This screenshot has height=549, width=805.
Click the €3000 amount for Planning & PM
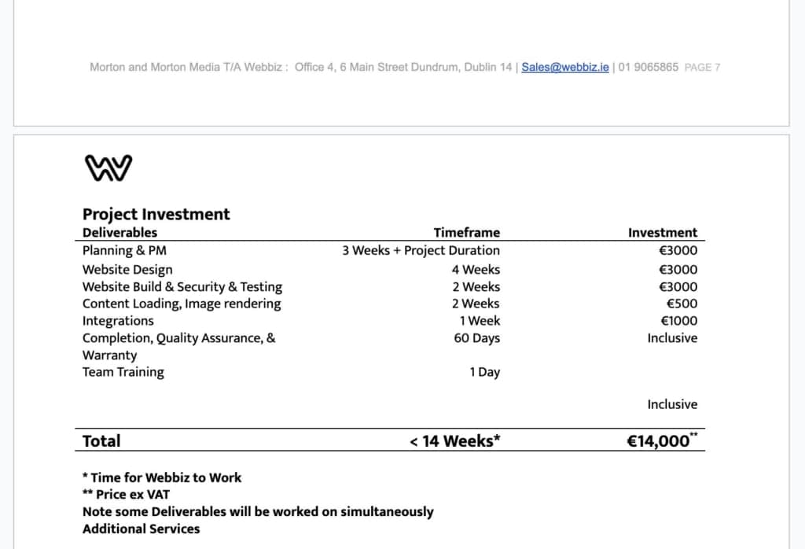(x=678, y=251)
